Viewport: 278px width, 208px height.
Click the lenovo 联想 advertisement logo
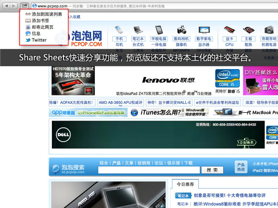[168, 80]
